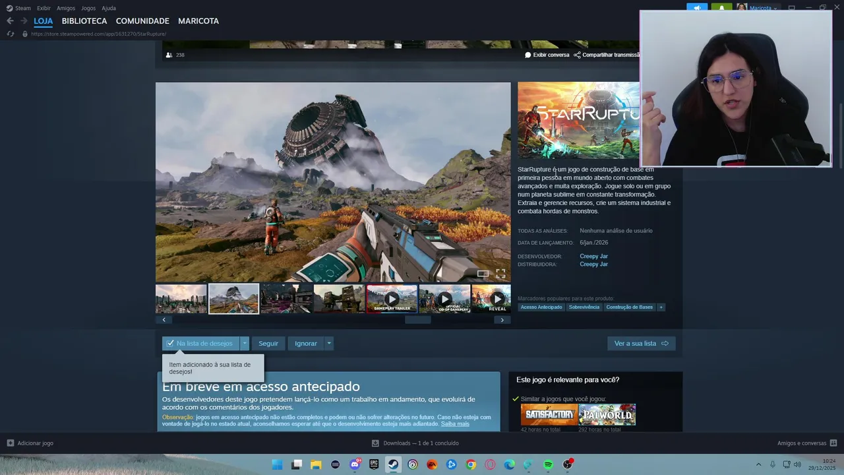
Task: Open the Exibir menu
Action: tap(44, 8)
